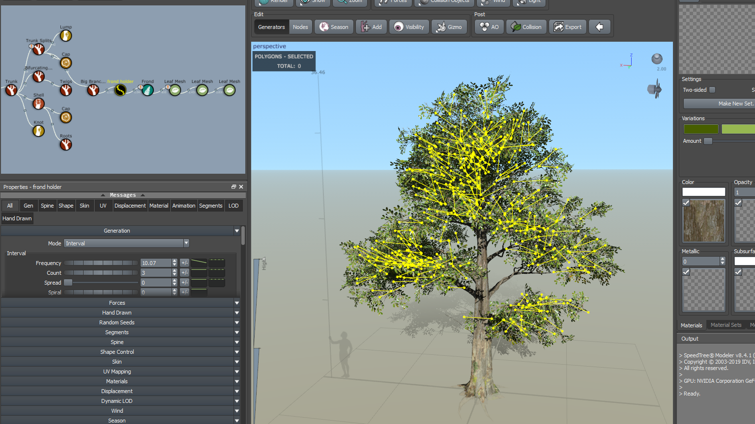Click the Nodes edit mode button

click(300, 27)
